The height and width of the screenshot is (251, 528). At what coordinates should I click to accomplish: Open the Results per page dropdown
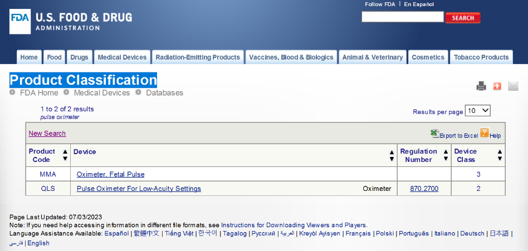(478, 111)
